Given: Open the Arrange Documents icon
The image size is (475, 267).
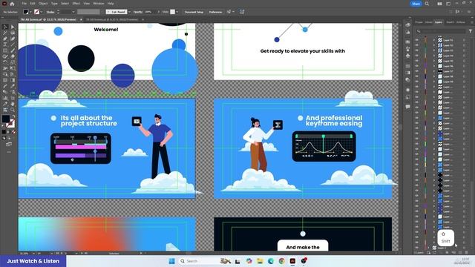Looking at the screenshot, I should pos(439,4).
